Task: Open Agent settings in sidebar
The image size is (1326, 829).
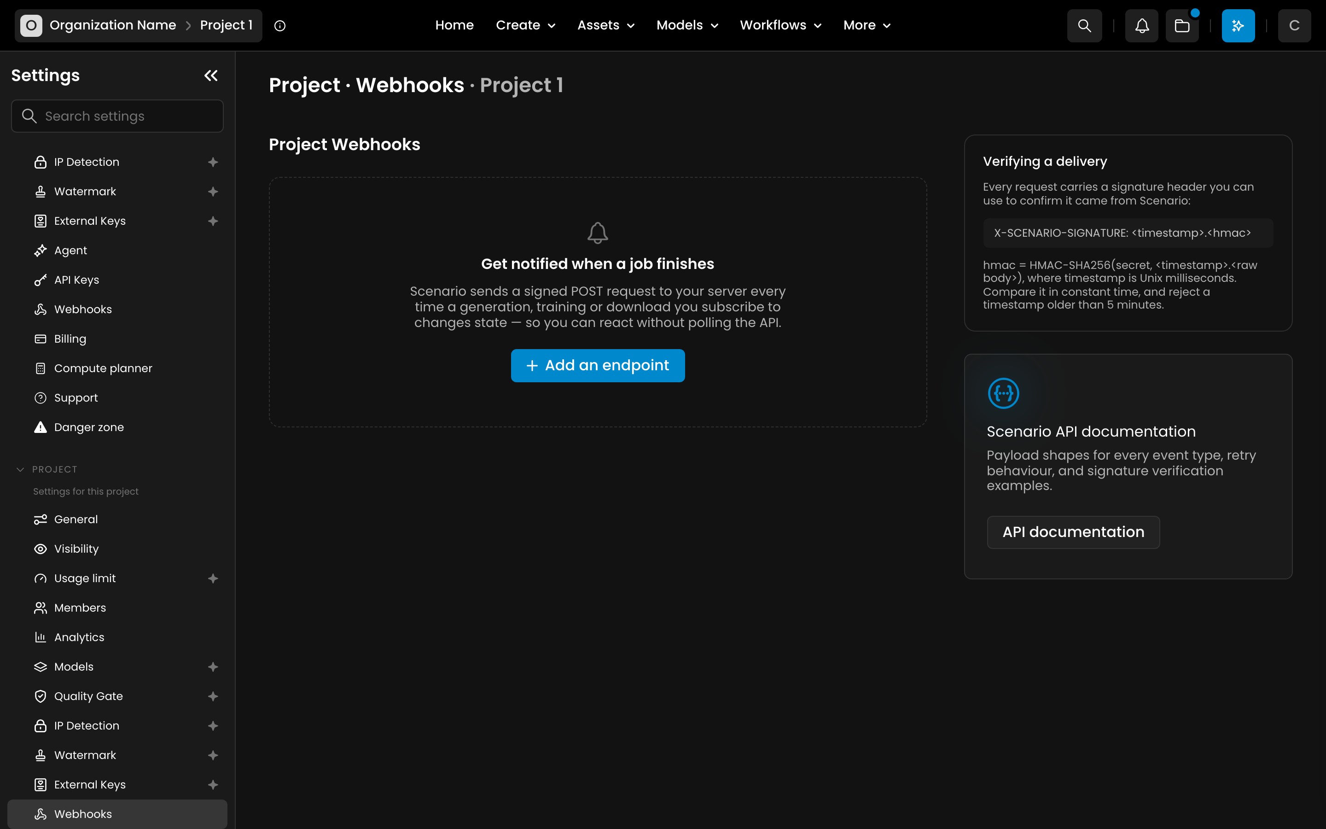Action: (117, 251)
